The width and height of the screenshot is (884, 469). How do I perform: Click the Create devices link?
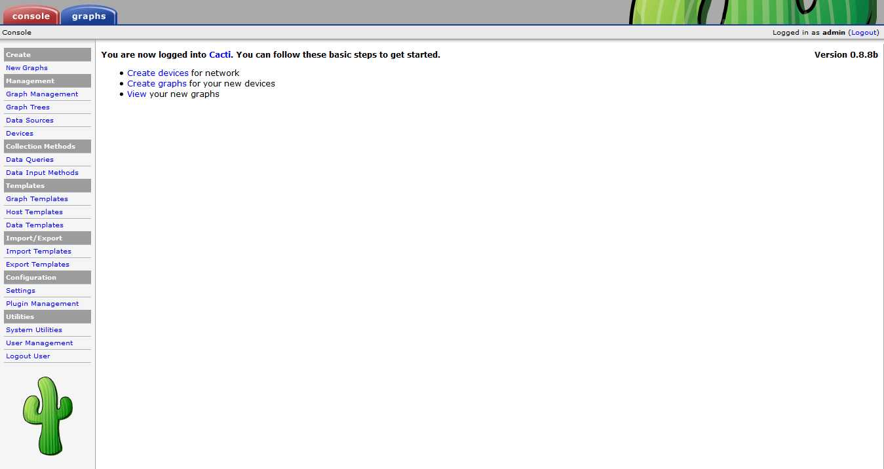158,73
